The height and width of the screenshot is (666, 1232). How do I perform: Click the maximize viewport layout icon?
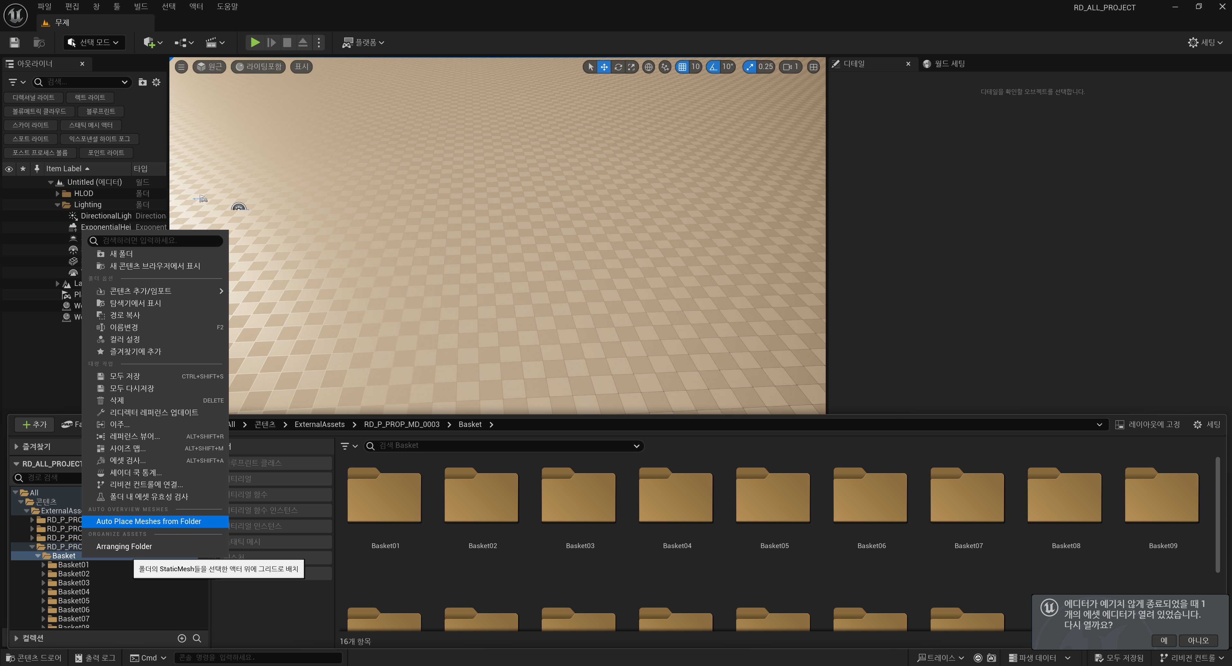(813, 67)
